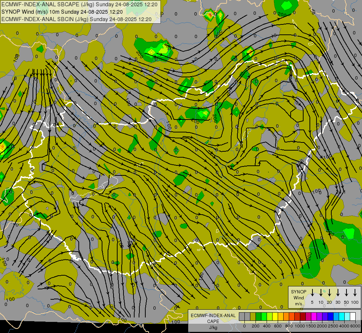Image resolution: width=362 pixels, height=333 pixels.
Task: Click the orange swatch left of 800
Action: (x=286, y=317)
